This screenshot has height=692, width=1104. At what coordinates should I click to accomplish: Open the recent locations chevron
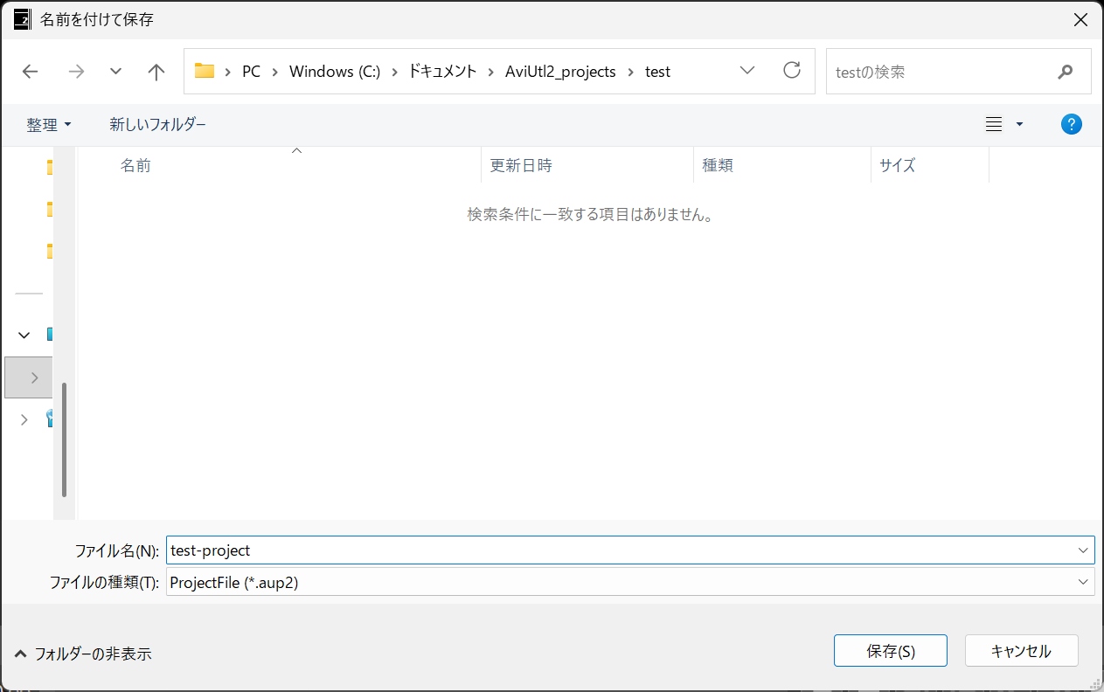coord(115,72)
